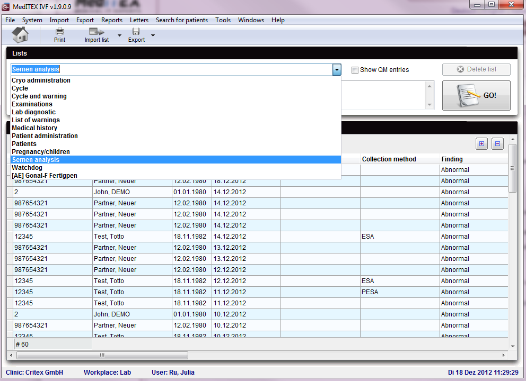Click the expand all plus icon
The width and height of the screenshot is (526, 381).
(x=481, y=143)
